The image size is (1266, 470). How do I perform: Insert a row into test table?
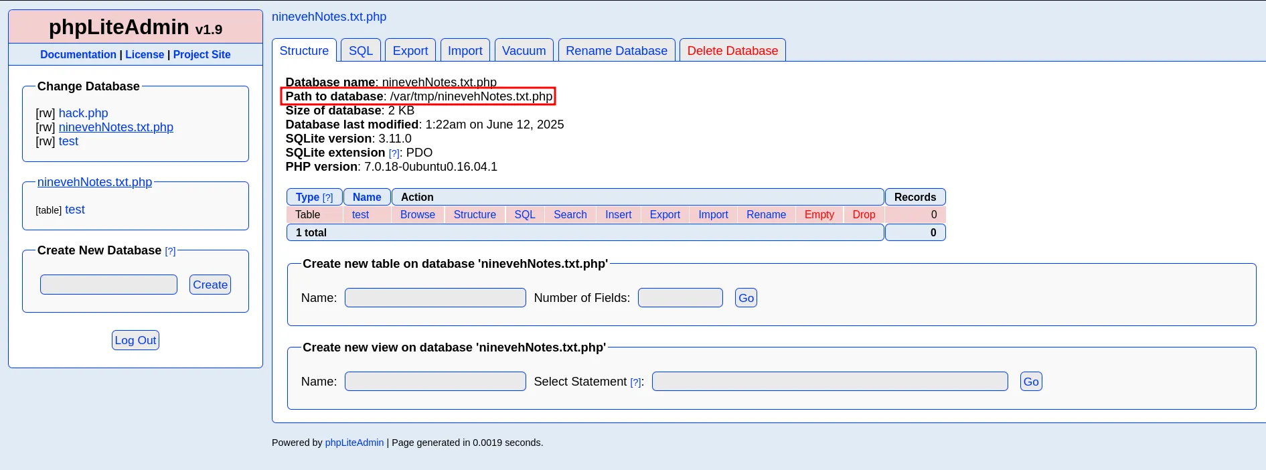click(619, 215)
